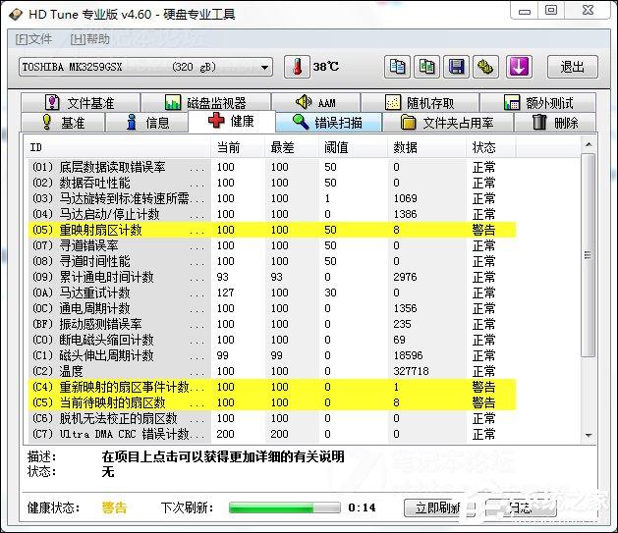Open the TOSHIBA MK3259GSX drive dropdown
Viewport: 618px width, 533px height.
point(145,68)
